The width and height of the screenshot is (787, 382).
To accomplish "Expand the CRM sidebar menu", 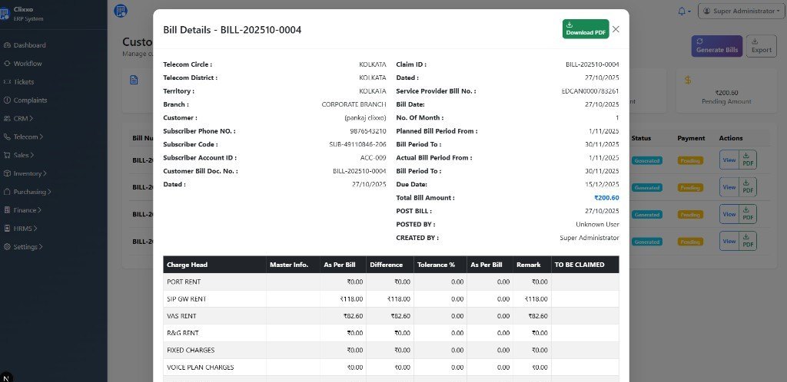I will [x=23, y=119].
